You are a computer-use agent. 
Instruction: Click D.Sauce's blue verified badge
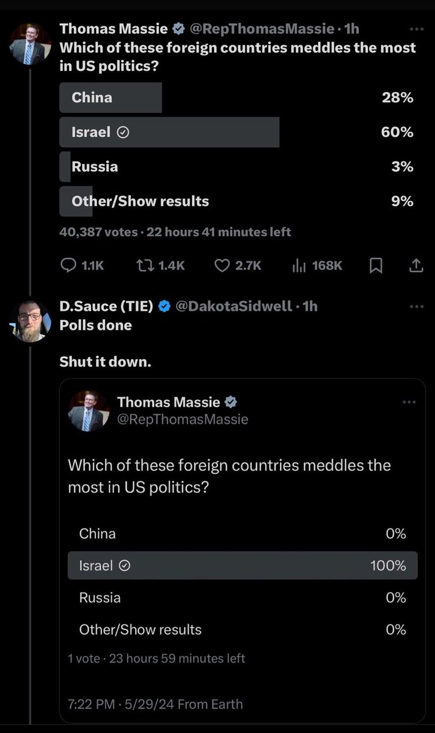(164, 306)
